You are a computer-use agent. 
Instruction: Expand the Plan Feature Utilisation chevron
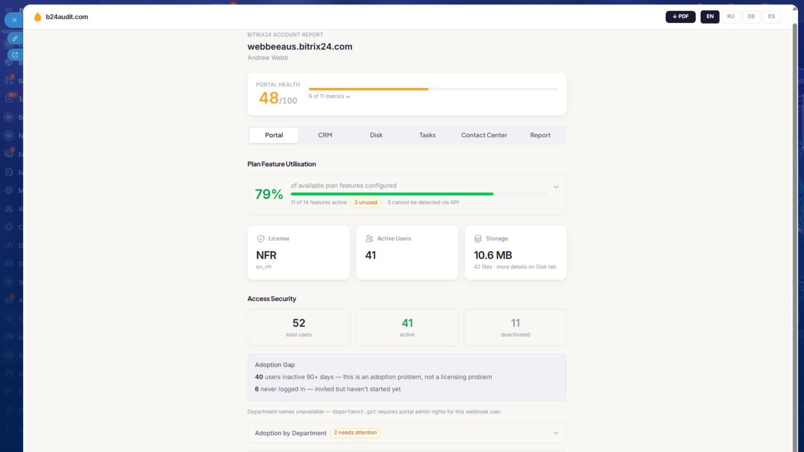(556, 187)
